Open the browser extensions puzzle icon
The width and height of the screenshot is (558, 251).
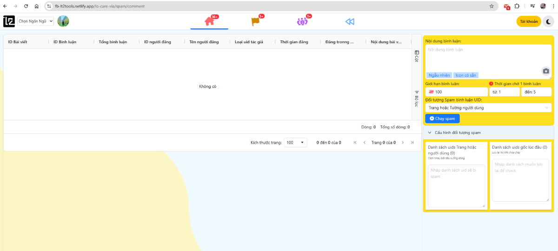(517, 6)
